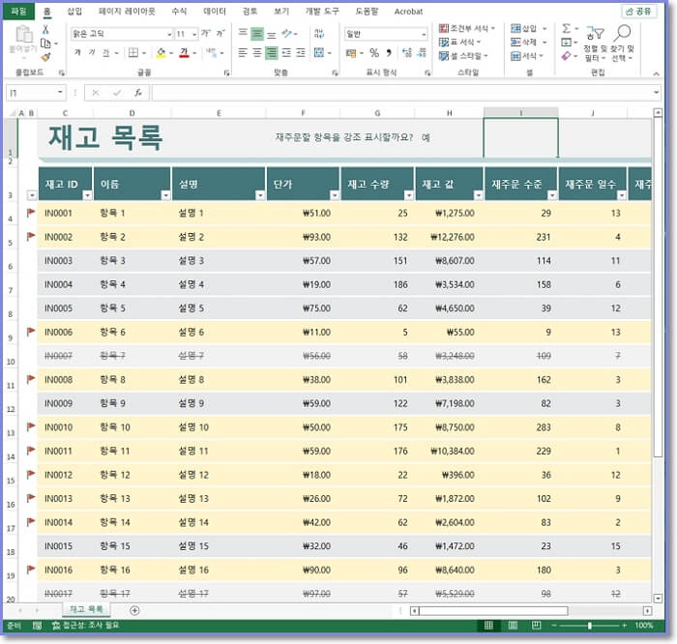Open the 일반 number format dropdown
This screenshot has width=677, height=644.
[x=424, y=34]
